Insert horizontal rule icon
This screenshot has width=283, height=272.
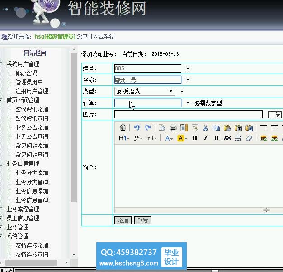point(238,138)
